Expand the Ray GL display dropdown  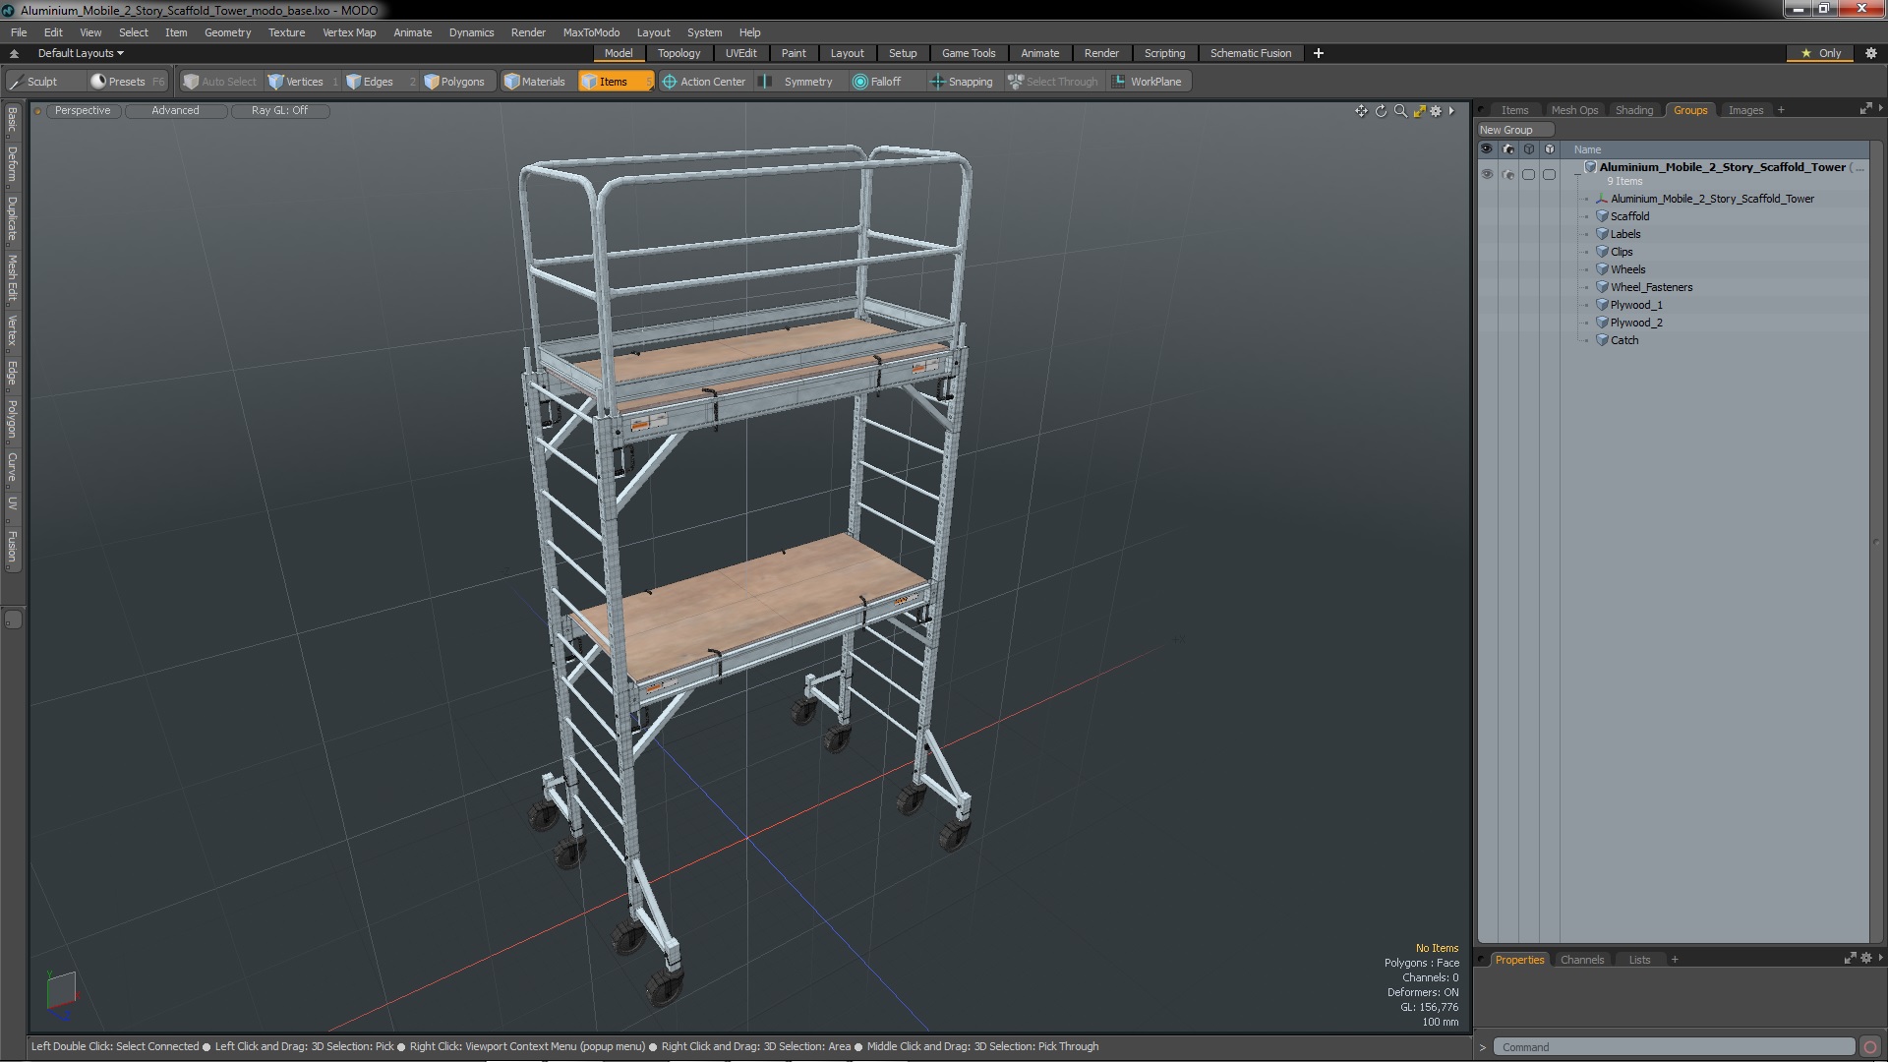click(280, 110)
